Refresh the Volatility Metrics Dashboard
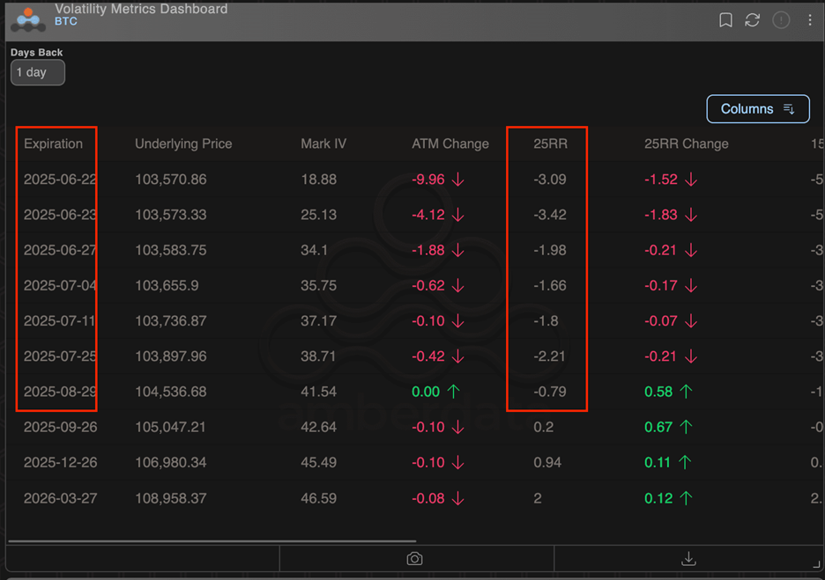This screenshot has width=825, height=580. [753, 20]
